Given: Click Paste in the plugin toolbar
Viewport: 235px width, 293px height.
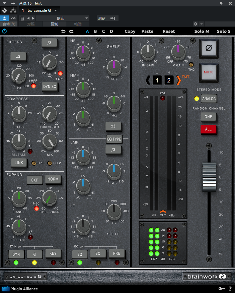Looking at the screenshot, I should coord(147,32).
